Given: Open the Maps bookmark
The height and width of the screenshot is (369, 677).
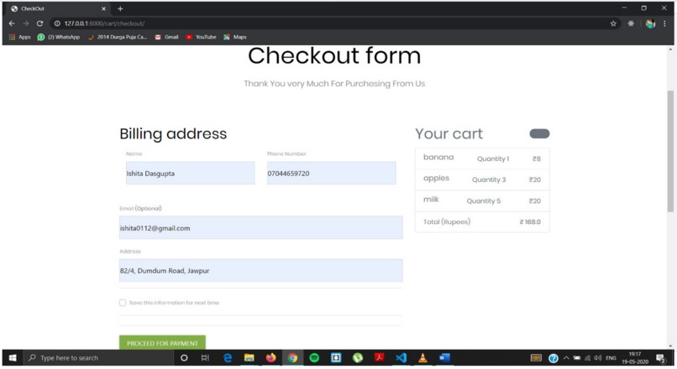Looking at the screenshot, I should click(x=235, y=37).
